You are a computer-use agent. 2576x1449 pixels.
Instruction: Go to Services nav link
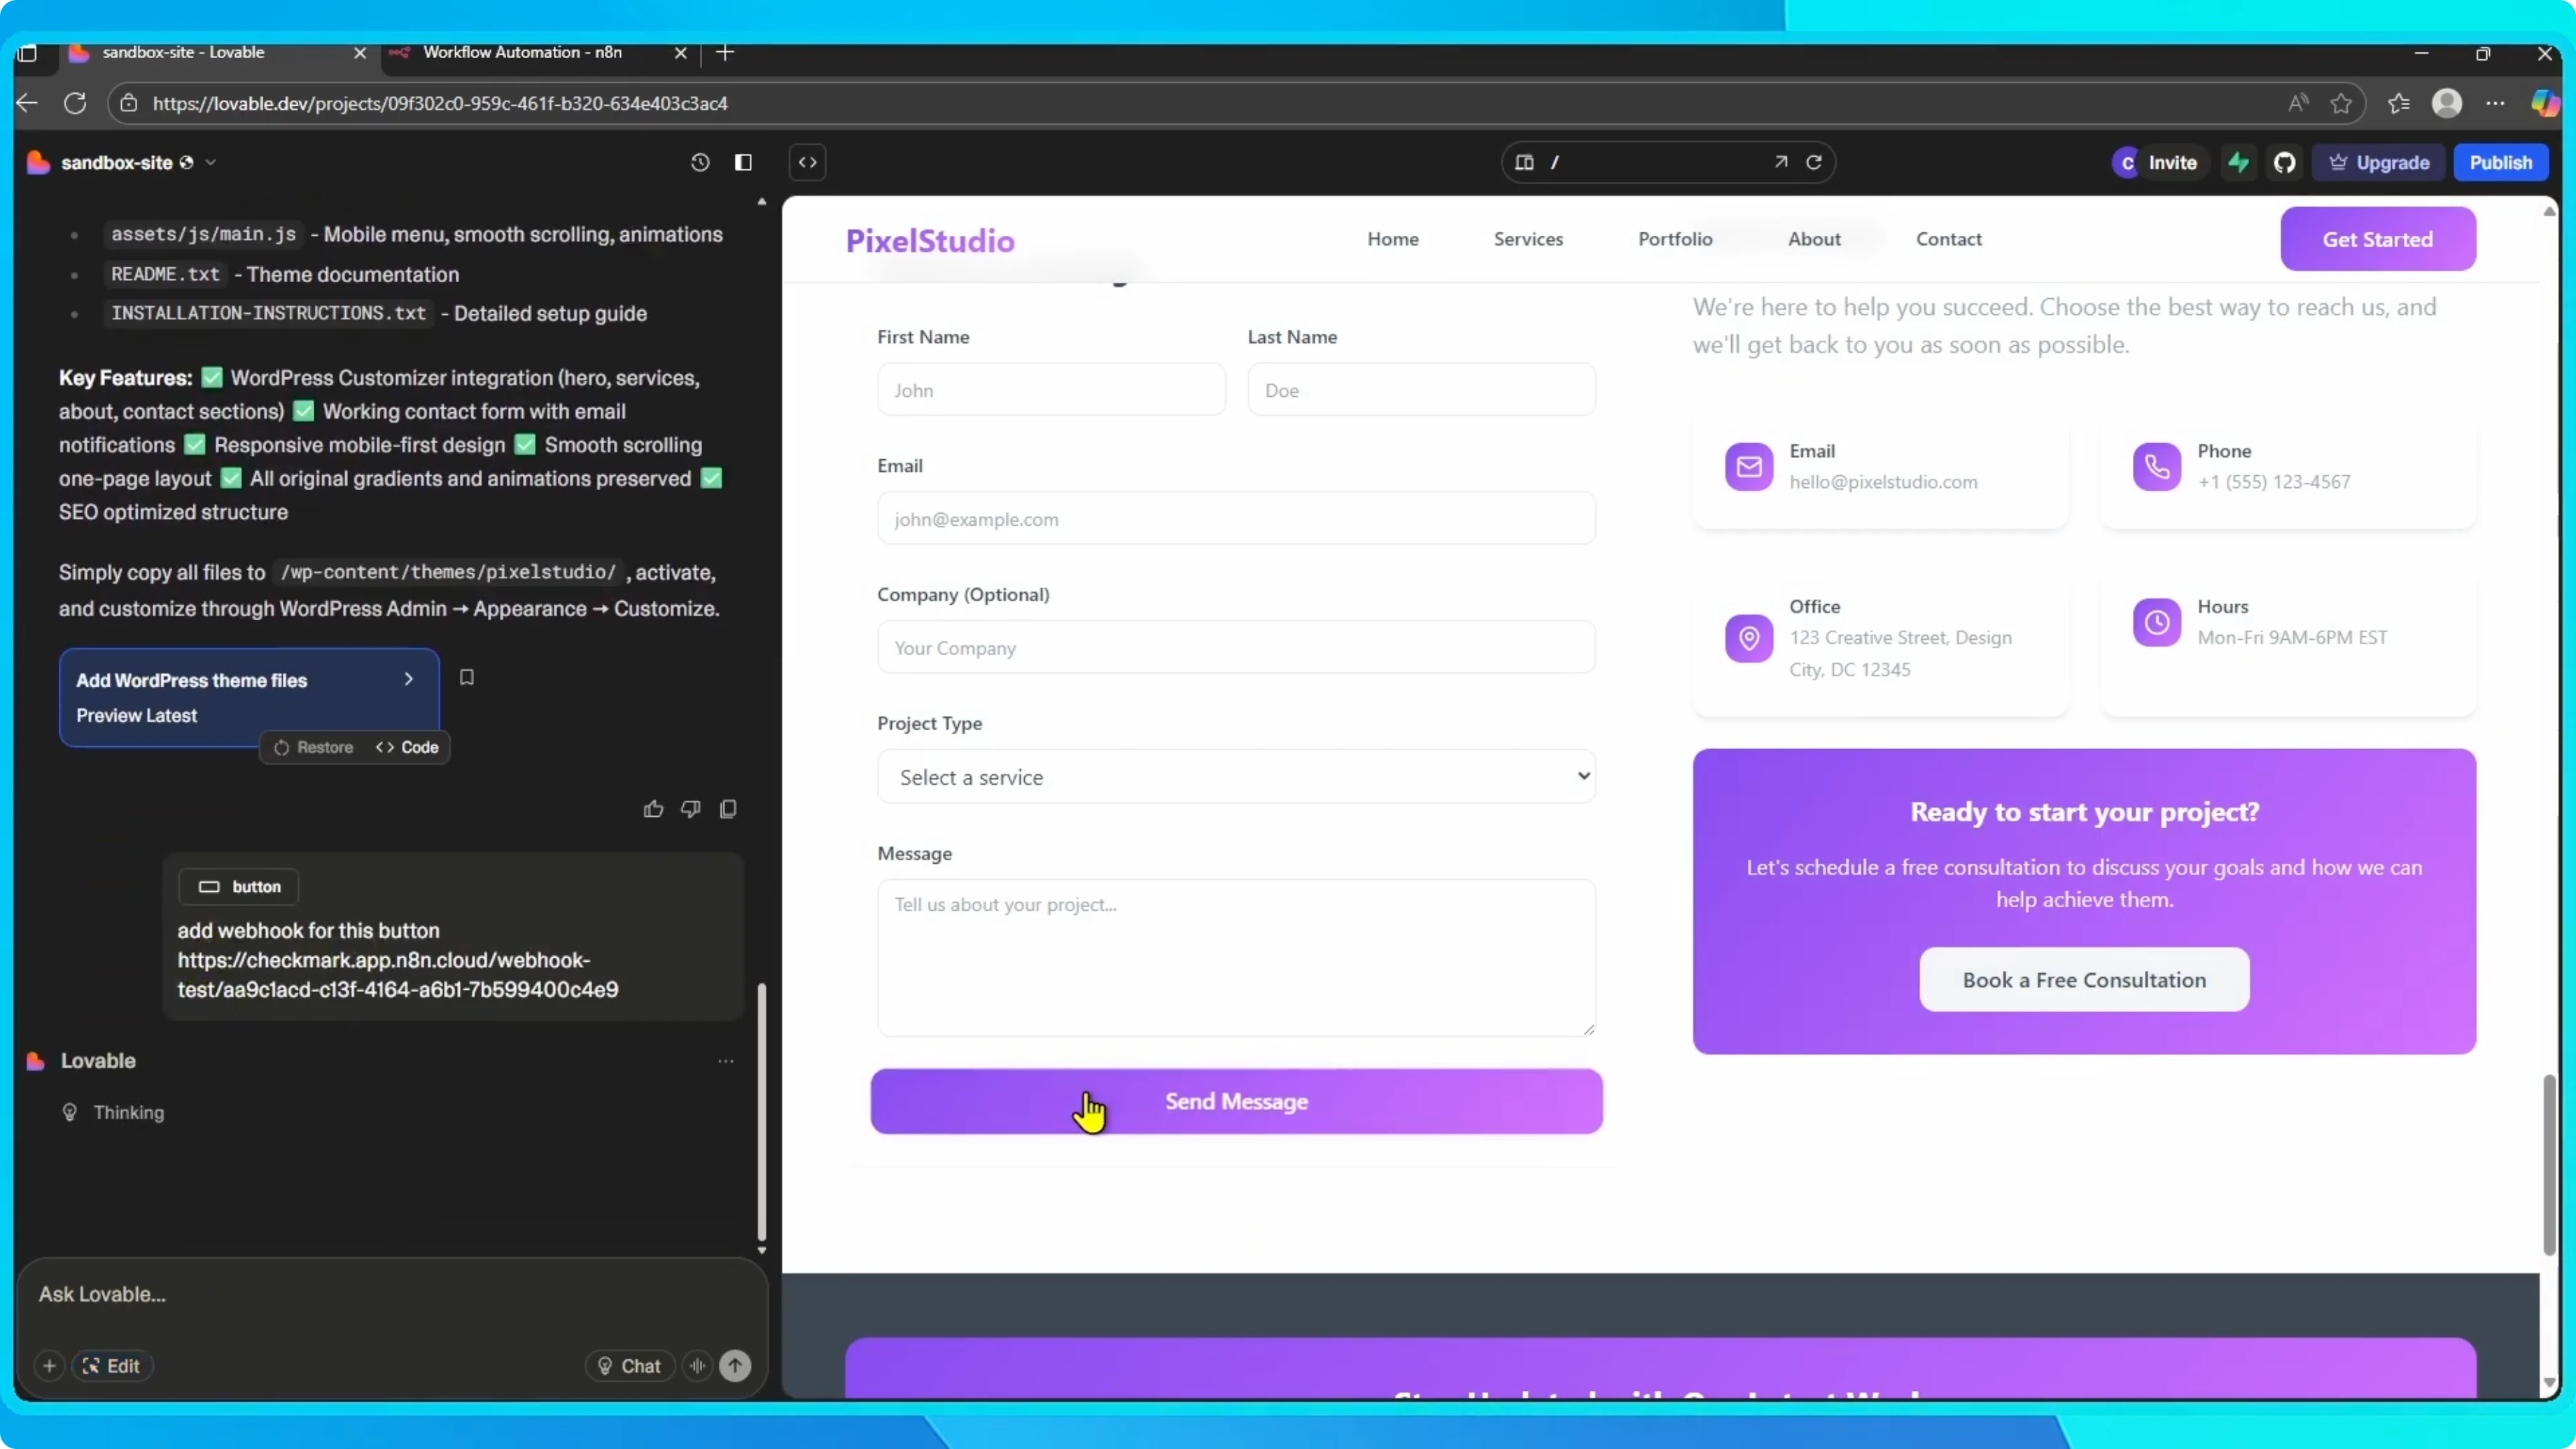(1528, 239)
